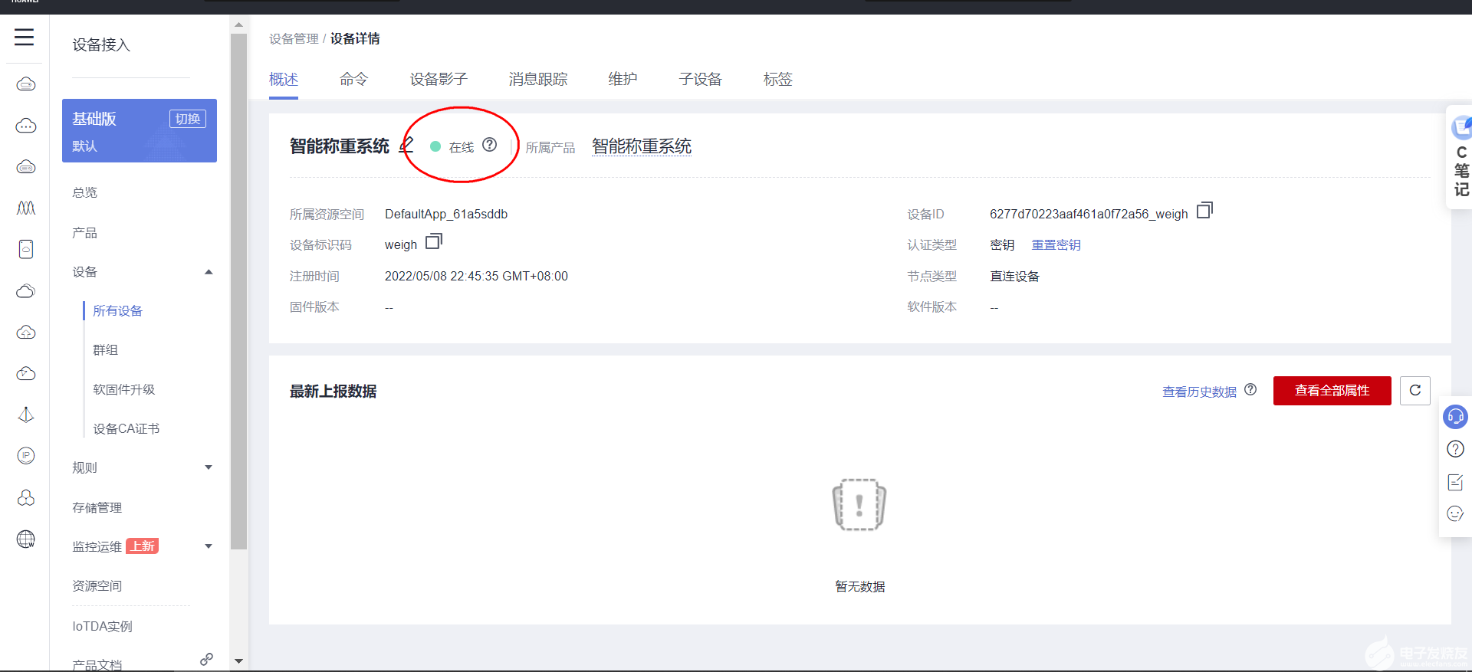Click the cloud upload arrow icon
The image size is (1472, 672).
[x=26, y=332]
